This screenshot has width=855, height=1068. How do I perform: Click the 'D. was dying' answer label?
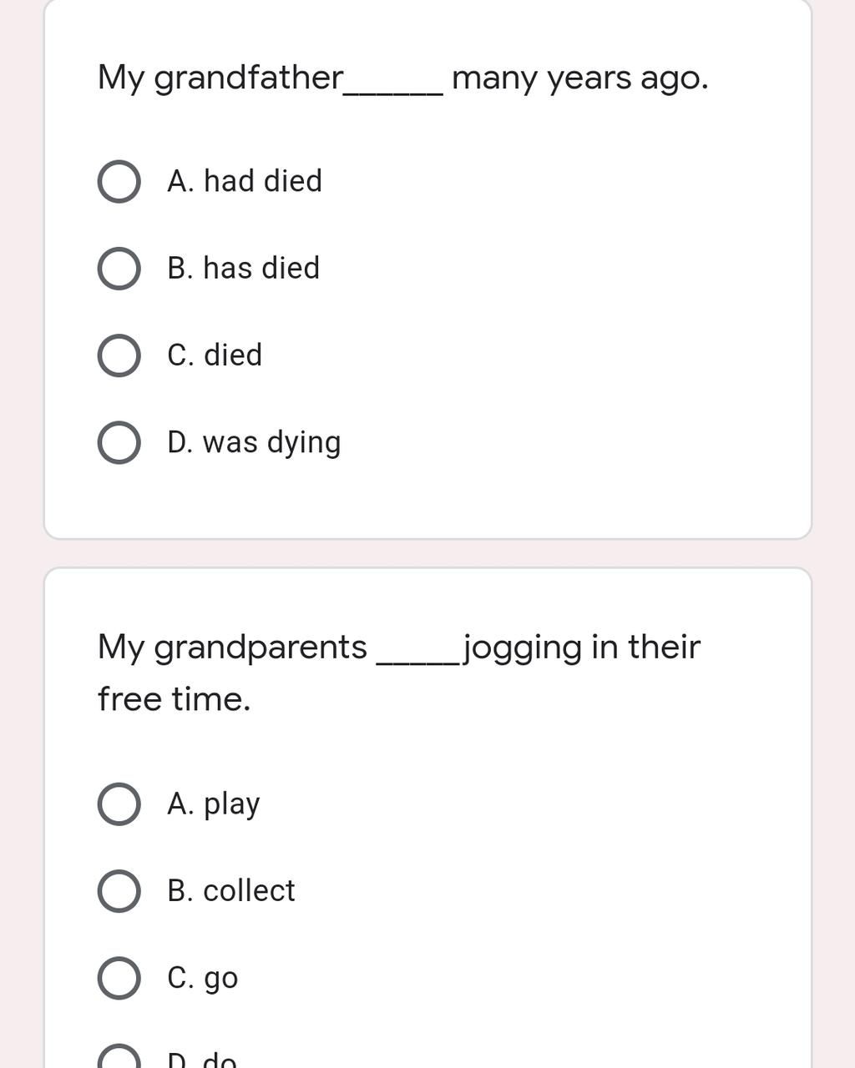[254, 443]
